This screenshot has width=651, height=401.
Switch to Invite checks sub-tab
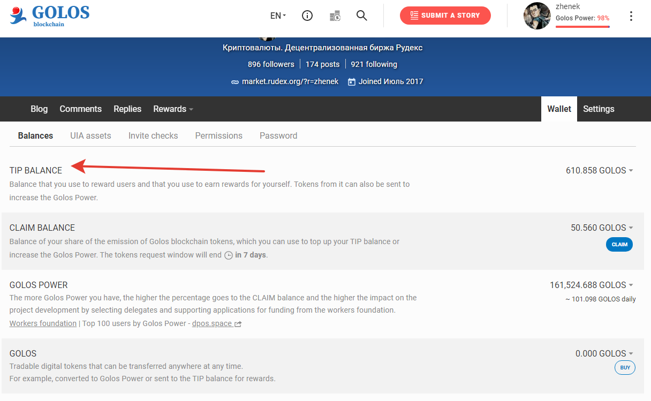point(153,136)
